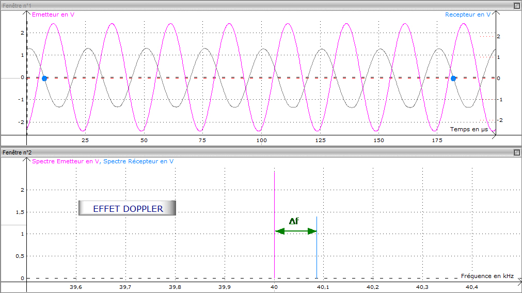522x293 pixels.
Task: Click the 'Temps en µs' axis label
Action: [469, 129]
